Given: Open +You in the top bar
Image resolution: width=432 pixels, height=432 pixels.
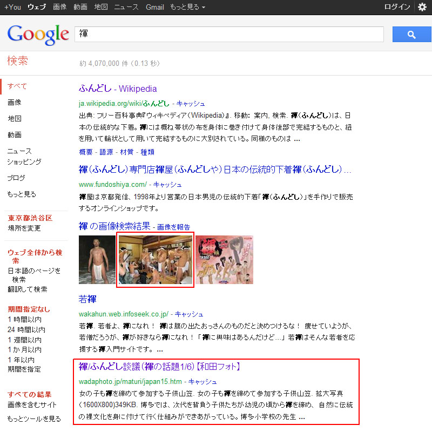Looking at the screenshot, I should tap(12, 7).
